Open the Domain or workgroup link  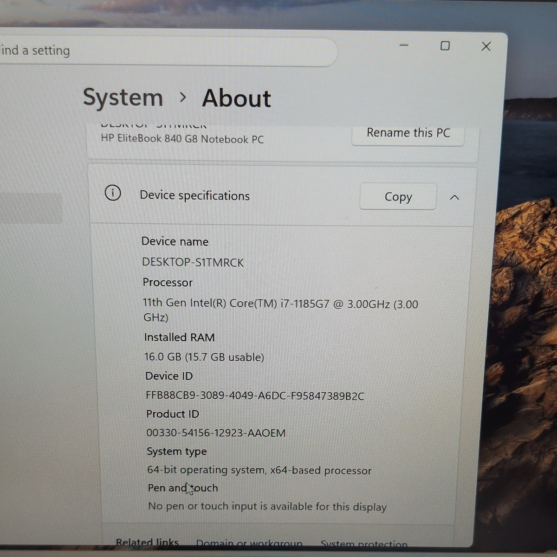point(249,543)
